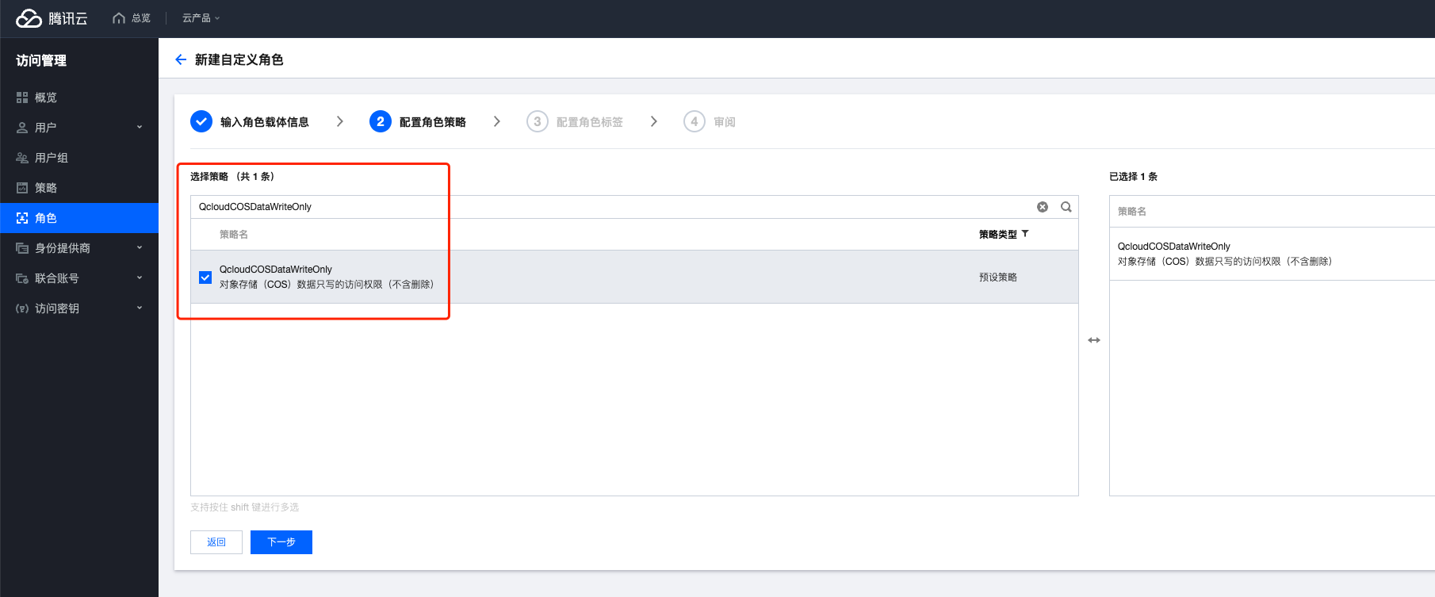Click the 策略名 header in selected panel
Screen dimensions: 1435x597
[x=1132, y=212]
